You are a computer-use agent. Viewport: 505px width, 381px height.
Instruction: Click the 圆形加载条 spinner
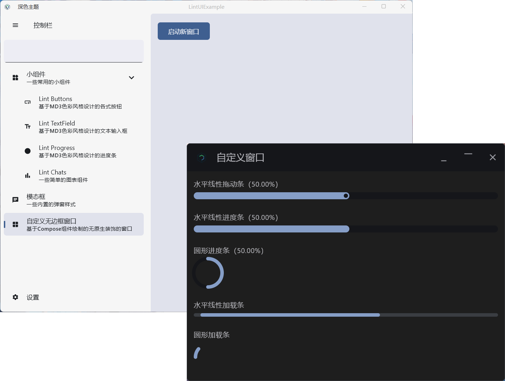(197, 353)
